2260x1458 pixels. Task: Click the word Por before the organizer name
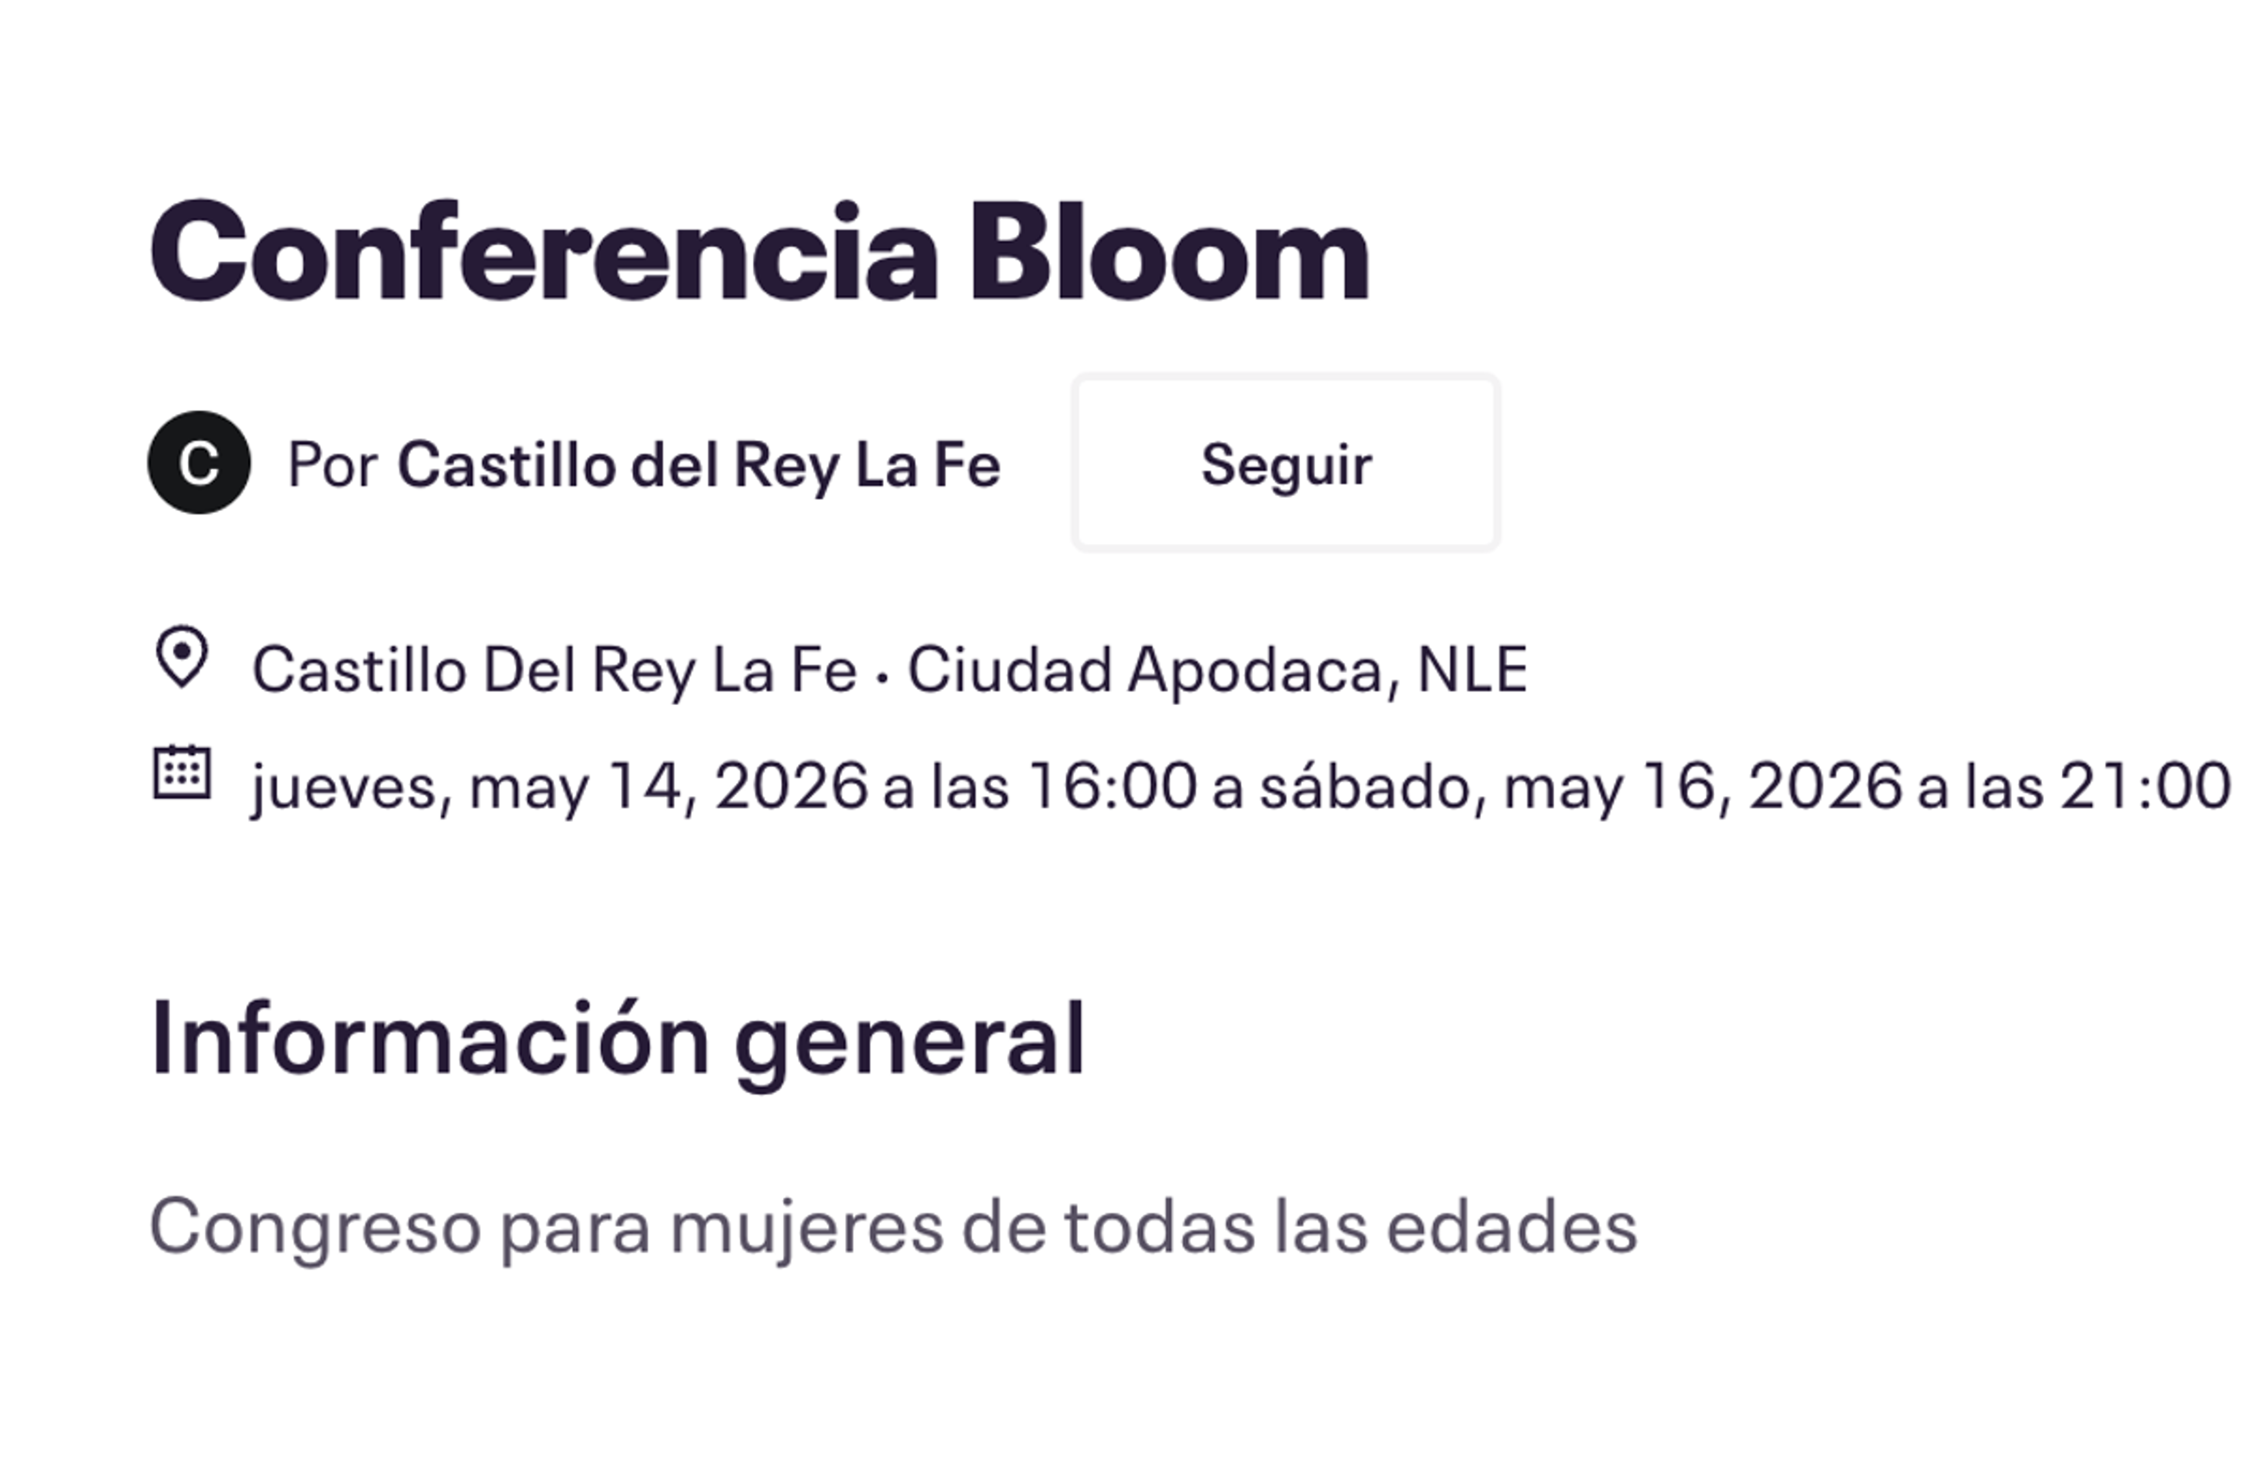[332, 465]
